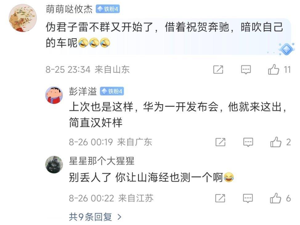Open the gorilla avatar of 星星那个大猩猩
This screenshot has height=225, width=300.
54,165
